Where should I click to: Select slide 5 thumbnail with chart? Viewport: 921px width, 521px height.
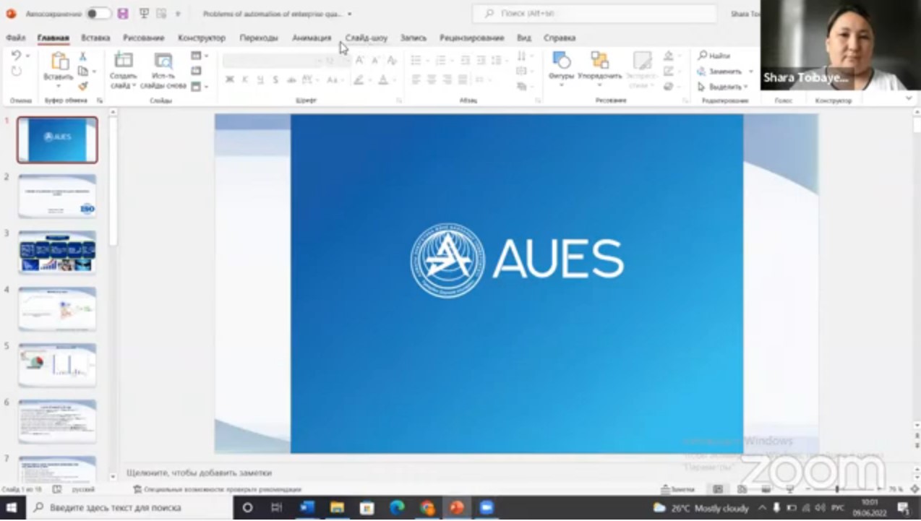point(57,365)
